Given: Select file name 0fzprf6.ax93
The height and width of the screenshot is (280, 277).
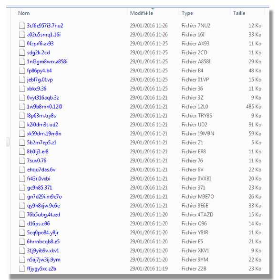Looking at the screenshot, I should click(40, 44).
